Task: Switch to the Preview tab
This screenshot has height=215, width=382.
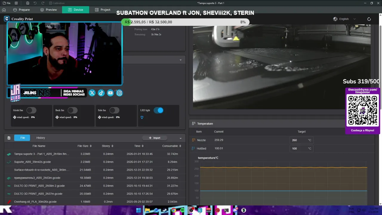Action: pyautogui.click(x=48, y=10)
